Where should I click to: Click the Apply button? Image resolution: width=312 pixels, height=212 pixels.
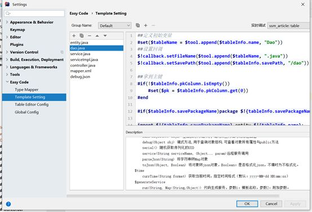295,204
